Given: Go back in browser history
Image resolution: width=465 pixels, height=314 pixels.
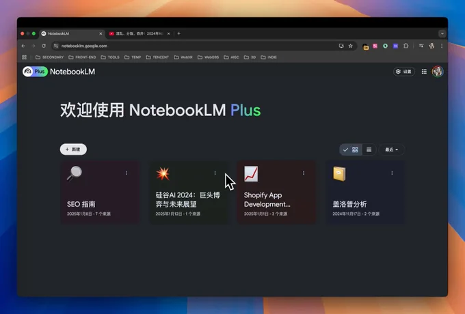Looking at the screenshot, I should [23, 46].
